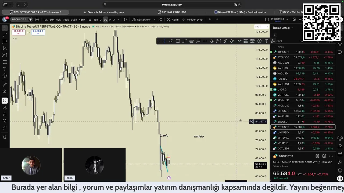Image resolution: width=344 pixels, height=193 pixels.
Task: Select the ruler measure tool
Action: (5, 85)
